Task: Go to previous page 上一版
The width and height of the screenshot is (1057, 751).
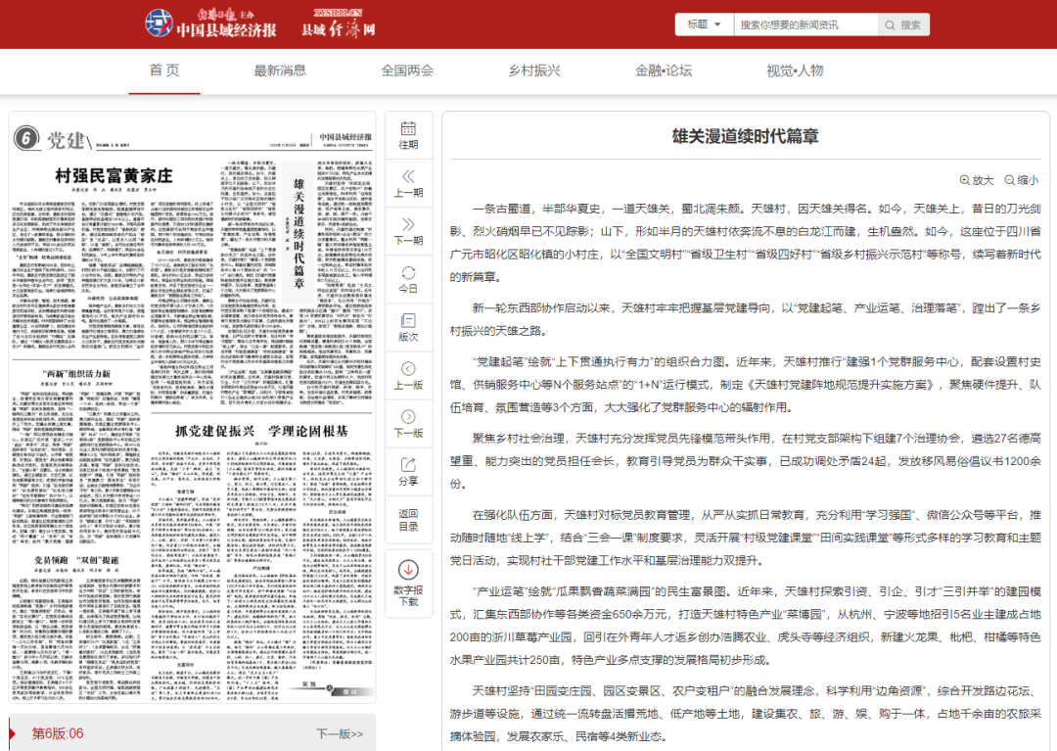Action: point(408,376)
